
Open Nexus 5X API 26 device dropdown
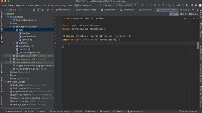[x=128, y=5]
